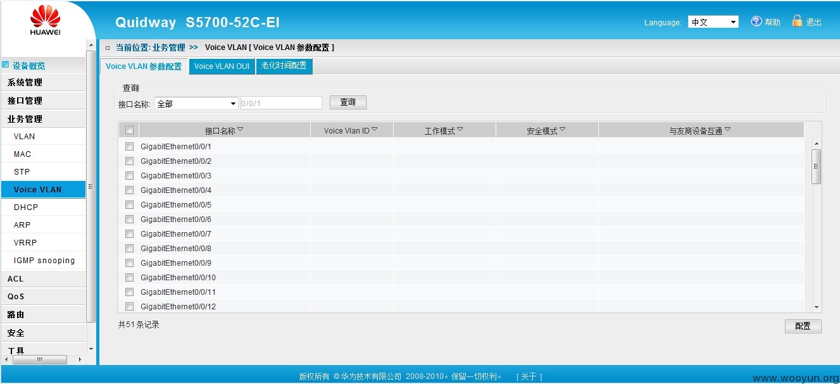Viewport: 840px width, 384px height.
Task: Click the 设备概览 link in sidebar
Action: [x=28, y=66]
